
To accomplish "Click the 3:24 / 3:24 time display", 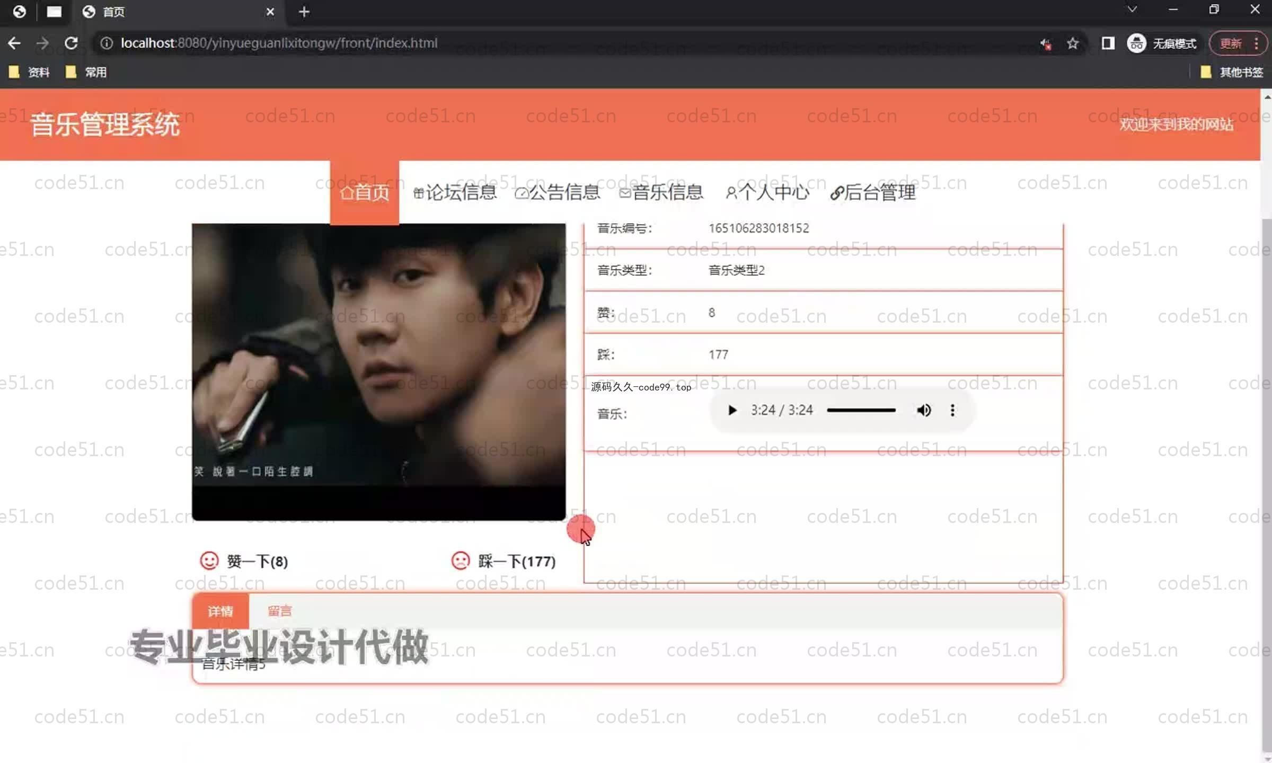I will (x=782, y=410).
